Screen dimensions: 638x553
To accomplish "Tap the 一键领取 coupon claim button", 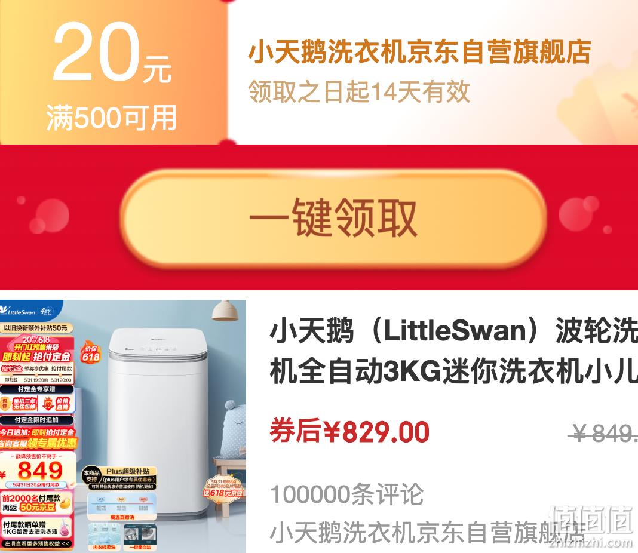I will 333,217.
